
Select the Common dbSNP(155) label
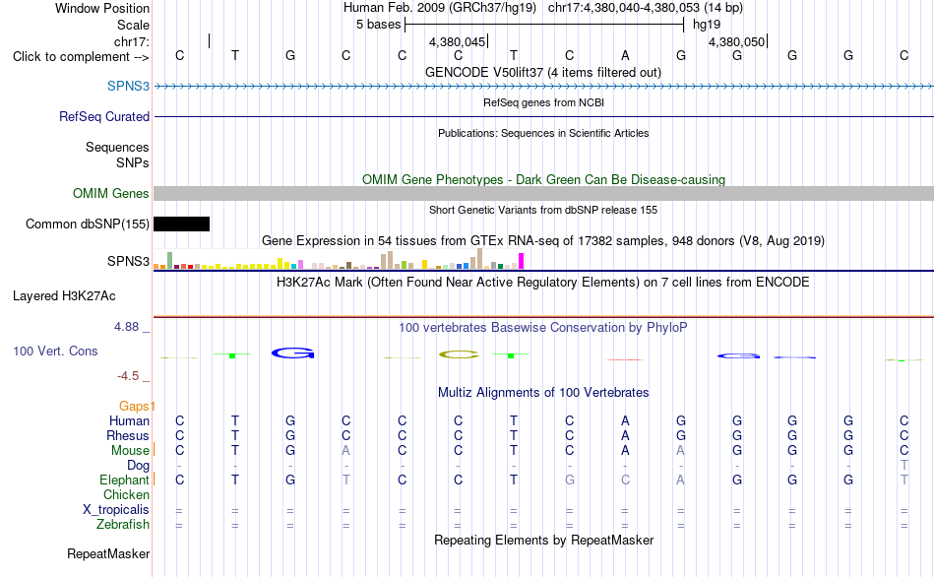coord(88,224)
